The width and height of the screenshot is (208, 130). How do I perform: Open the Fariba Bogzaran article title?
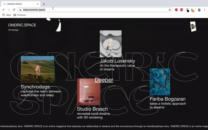168,99
